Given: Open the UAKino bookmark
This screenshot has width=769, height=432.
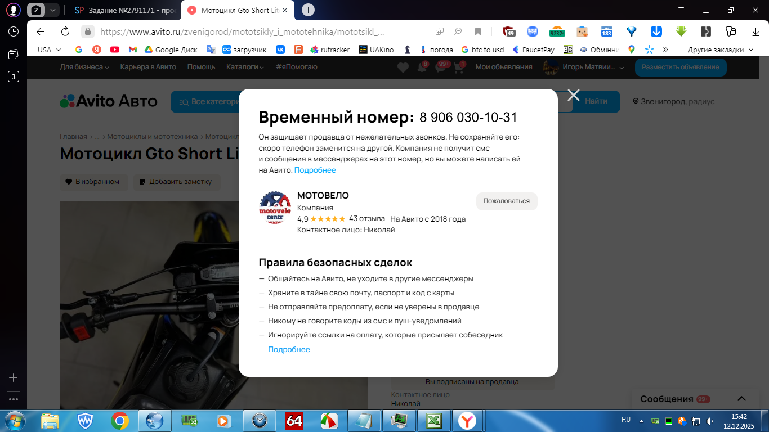Looking at the screenshot, I should (377, 49).
